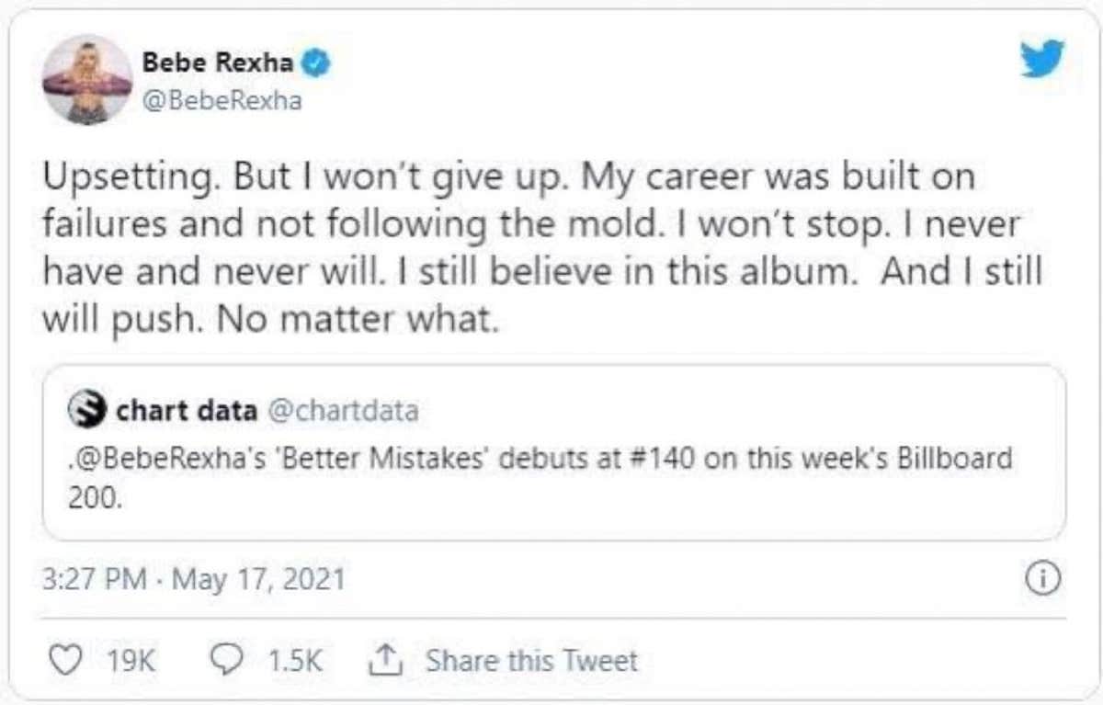Click the @chartdata handle
The height and width of the screenshot is (705, 1103).
[342, 411]
